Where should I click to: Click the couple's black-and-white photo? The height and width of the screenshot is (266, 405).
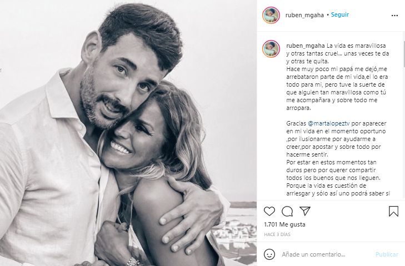pos(128,133)
